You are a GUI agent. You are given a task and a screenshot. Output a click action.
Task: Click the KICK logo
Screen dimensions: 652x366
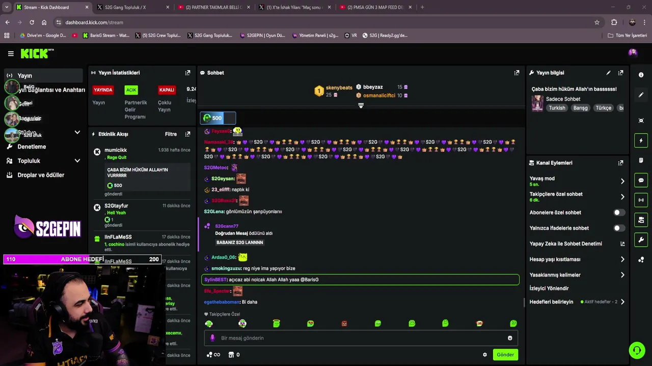coord(37,53)
